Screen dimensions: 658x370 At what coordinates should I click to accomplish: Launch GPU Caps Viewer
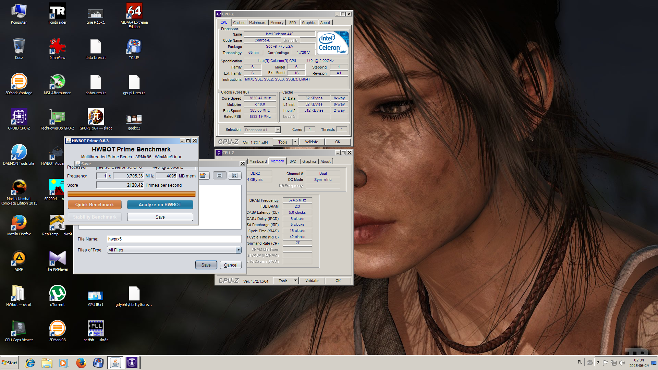[19, 331]
